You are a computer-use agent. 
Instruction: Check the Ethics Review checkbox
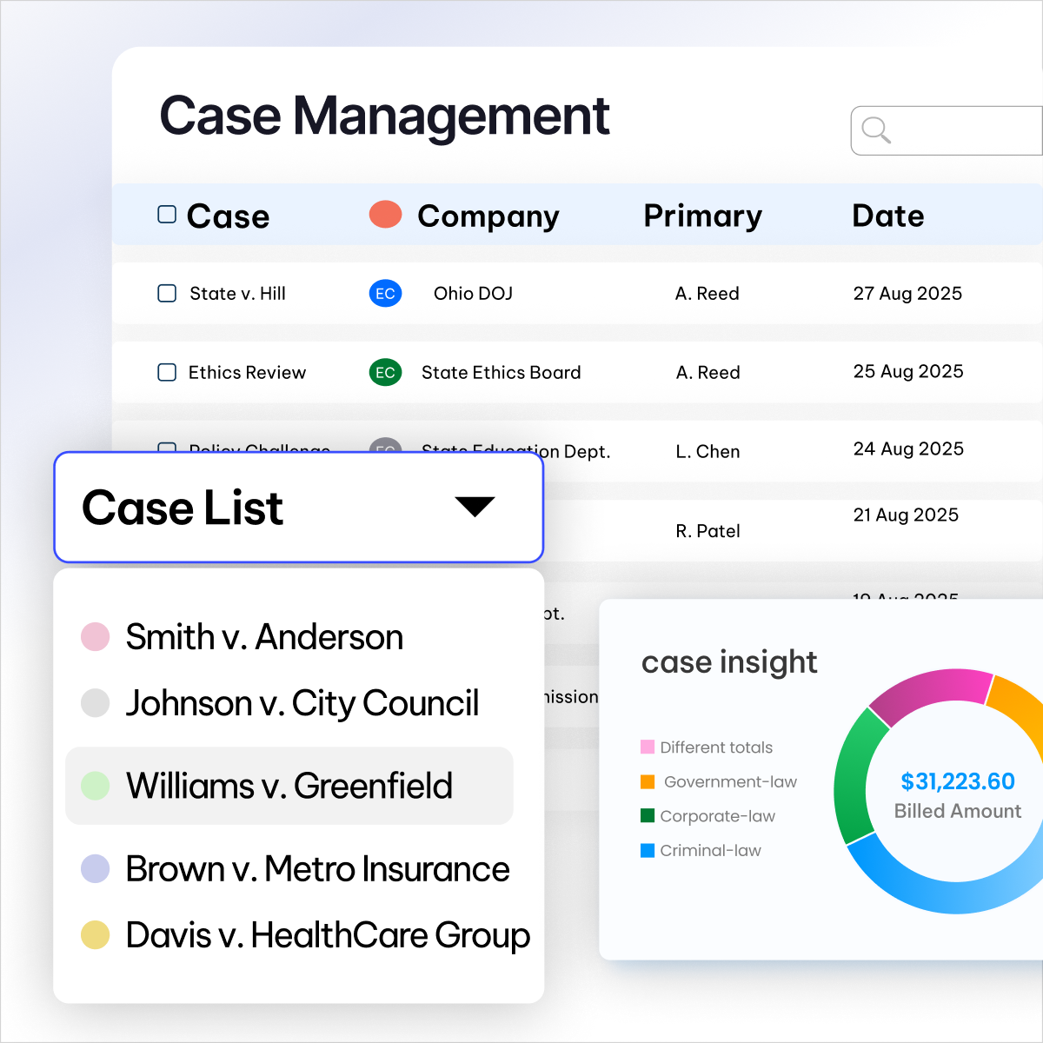166,372
